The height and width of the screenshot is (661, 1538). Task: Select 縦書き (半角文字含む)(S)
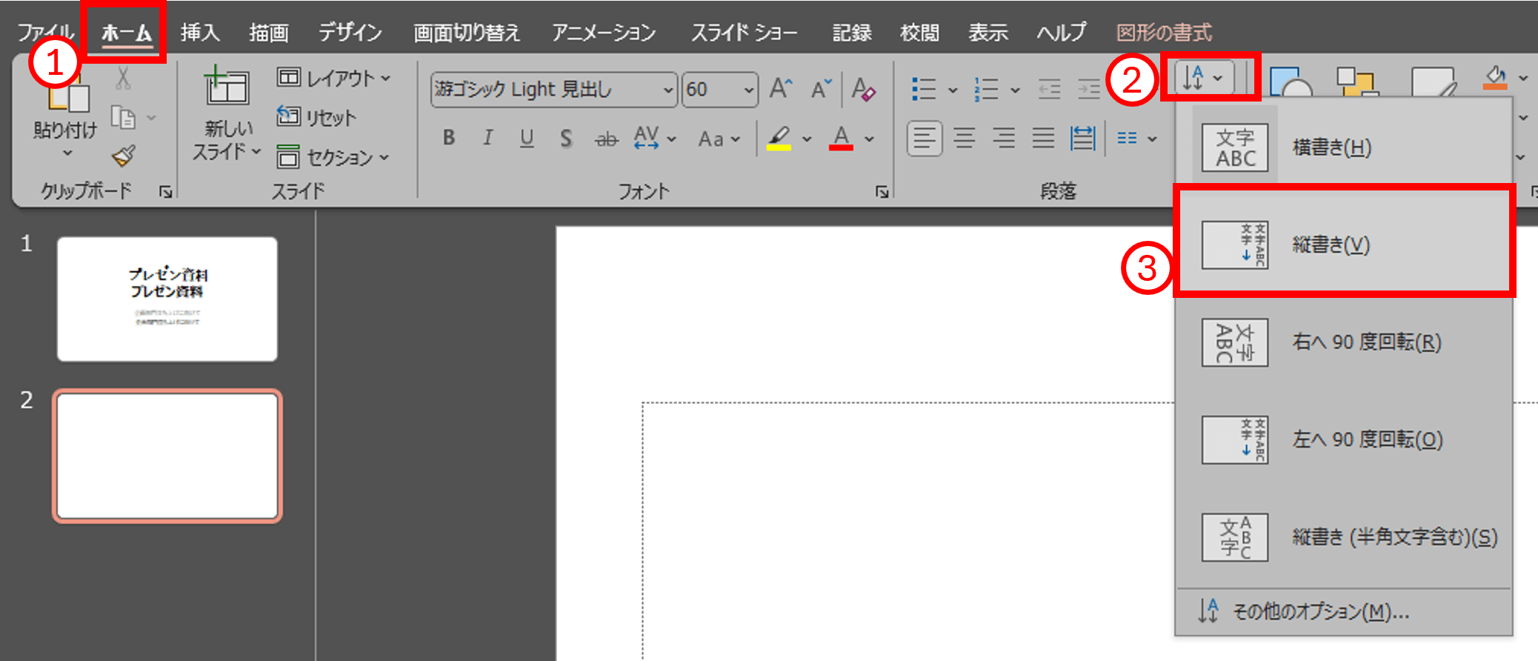click(1342, 537)
